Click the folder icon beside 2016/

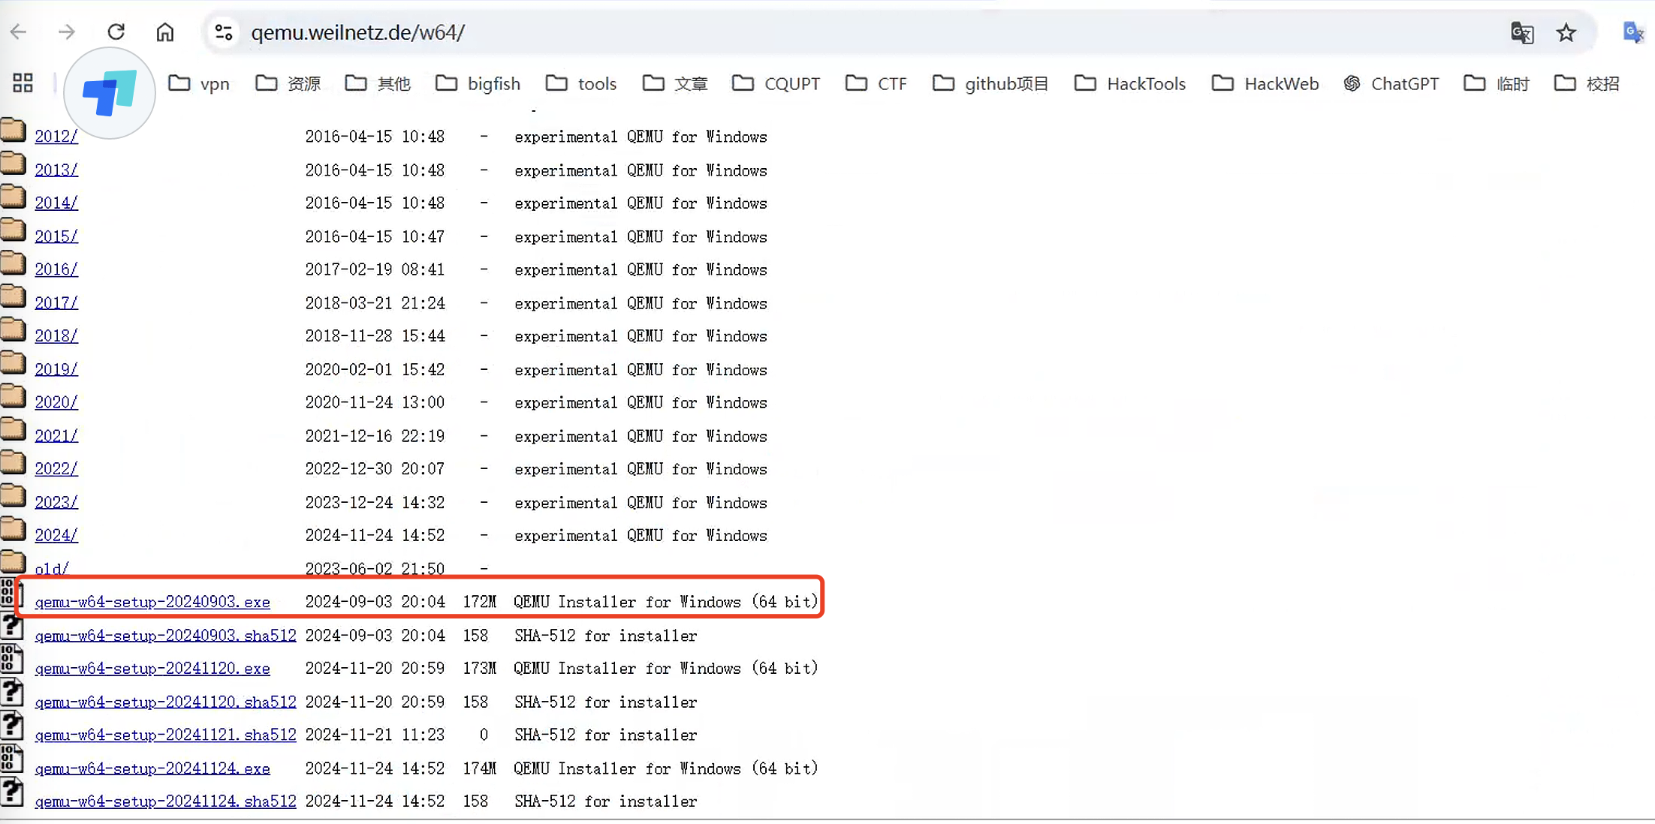tap(13, 263)
